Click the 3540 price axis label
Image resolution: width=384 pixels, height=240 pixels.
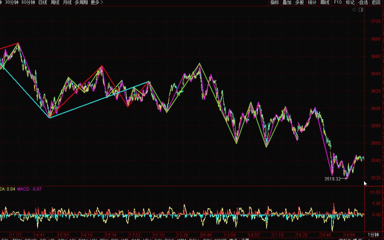[x=376, y=160]
